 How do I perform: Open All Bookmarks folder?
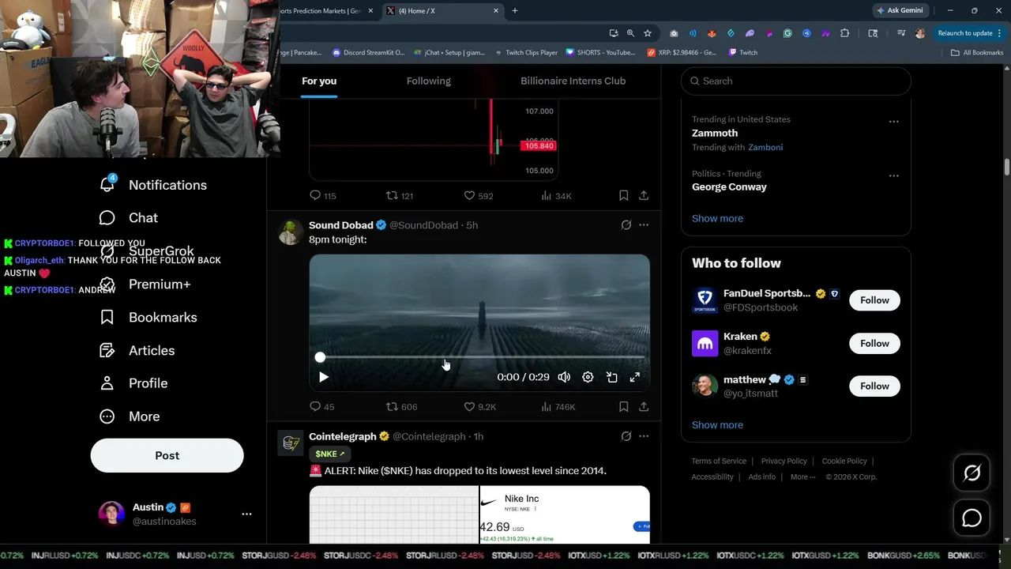coord(977,53)
